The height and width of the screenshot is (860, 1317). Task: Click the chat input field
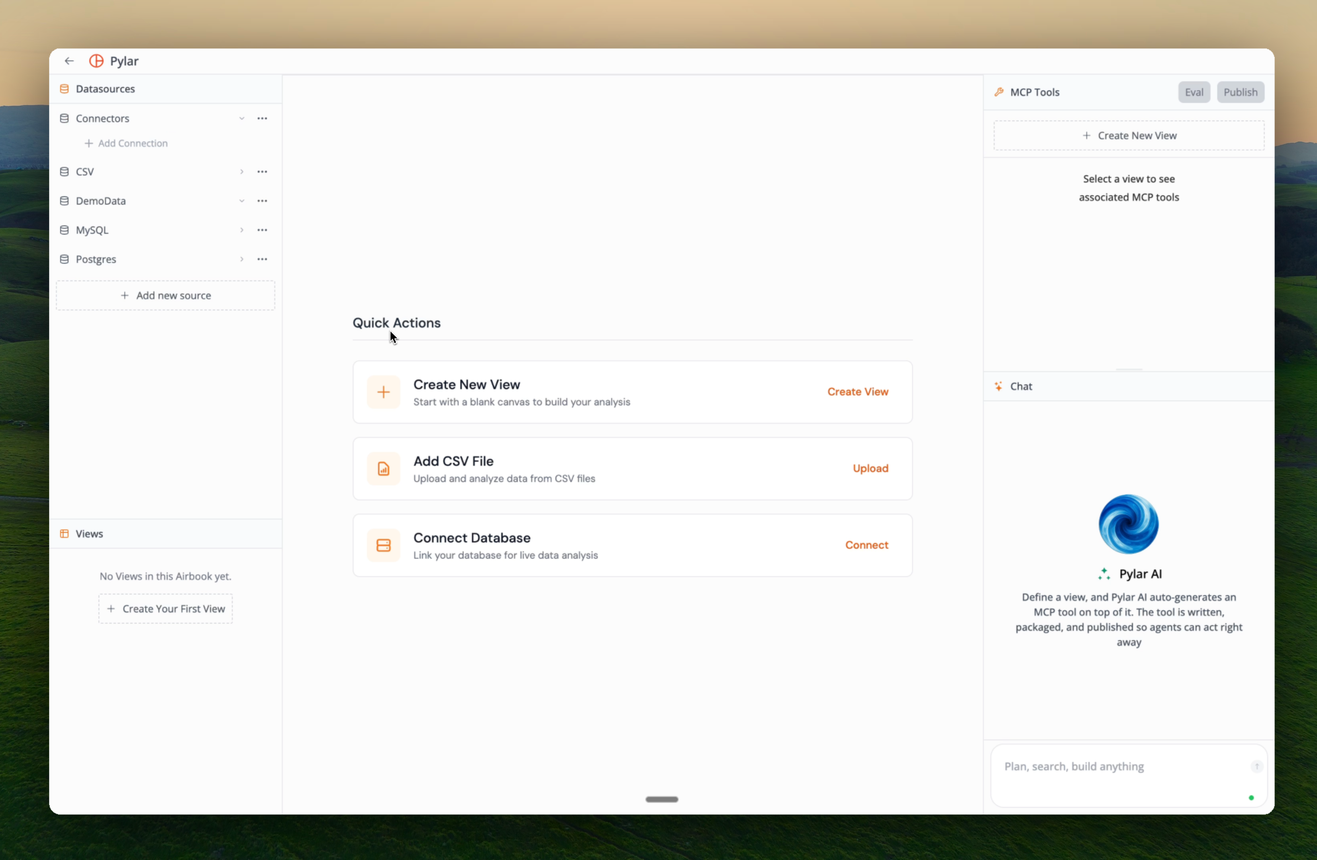[x=1101, y=767]
